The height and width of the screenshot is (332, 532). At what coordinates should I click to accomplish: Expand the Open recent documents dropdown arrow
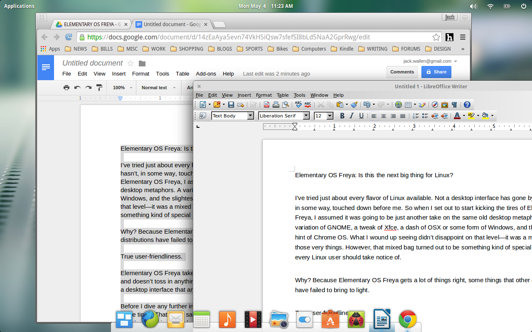click(224, 105)
